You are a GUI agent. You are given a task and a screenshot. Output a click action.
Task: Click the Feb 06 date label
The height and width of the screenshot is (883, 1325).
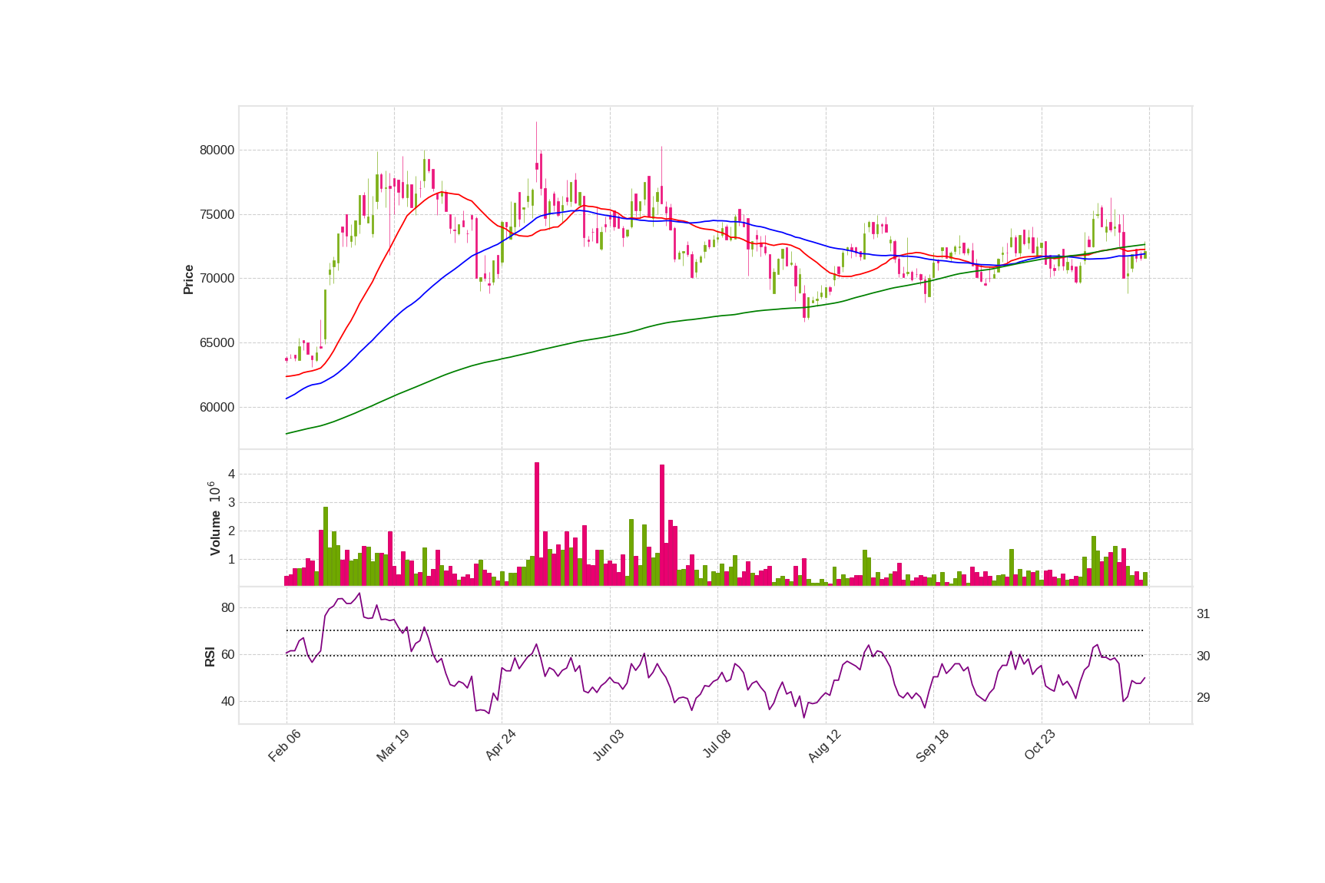point(284,746)
